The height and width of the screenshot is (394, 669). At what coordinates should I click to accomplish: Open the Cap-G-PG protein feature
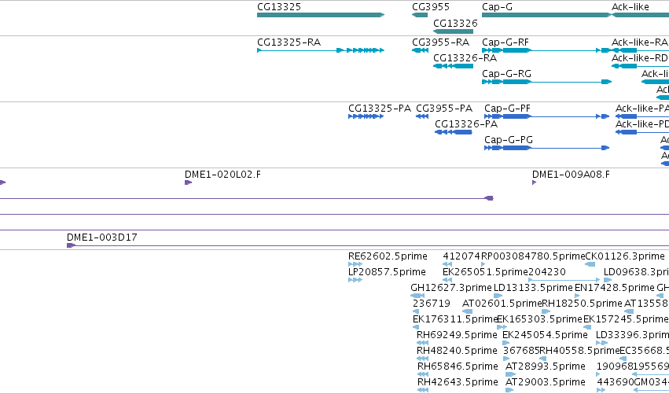(546, 148)
